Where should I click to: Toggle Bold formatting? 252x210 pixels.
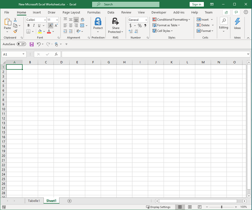28,25
